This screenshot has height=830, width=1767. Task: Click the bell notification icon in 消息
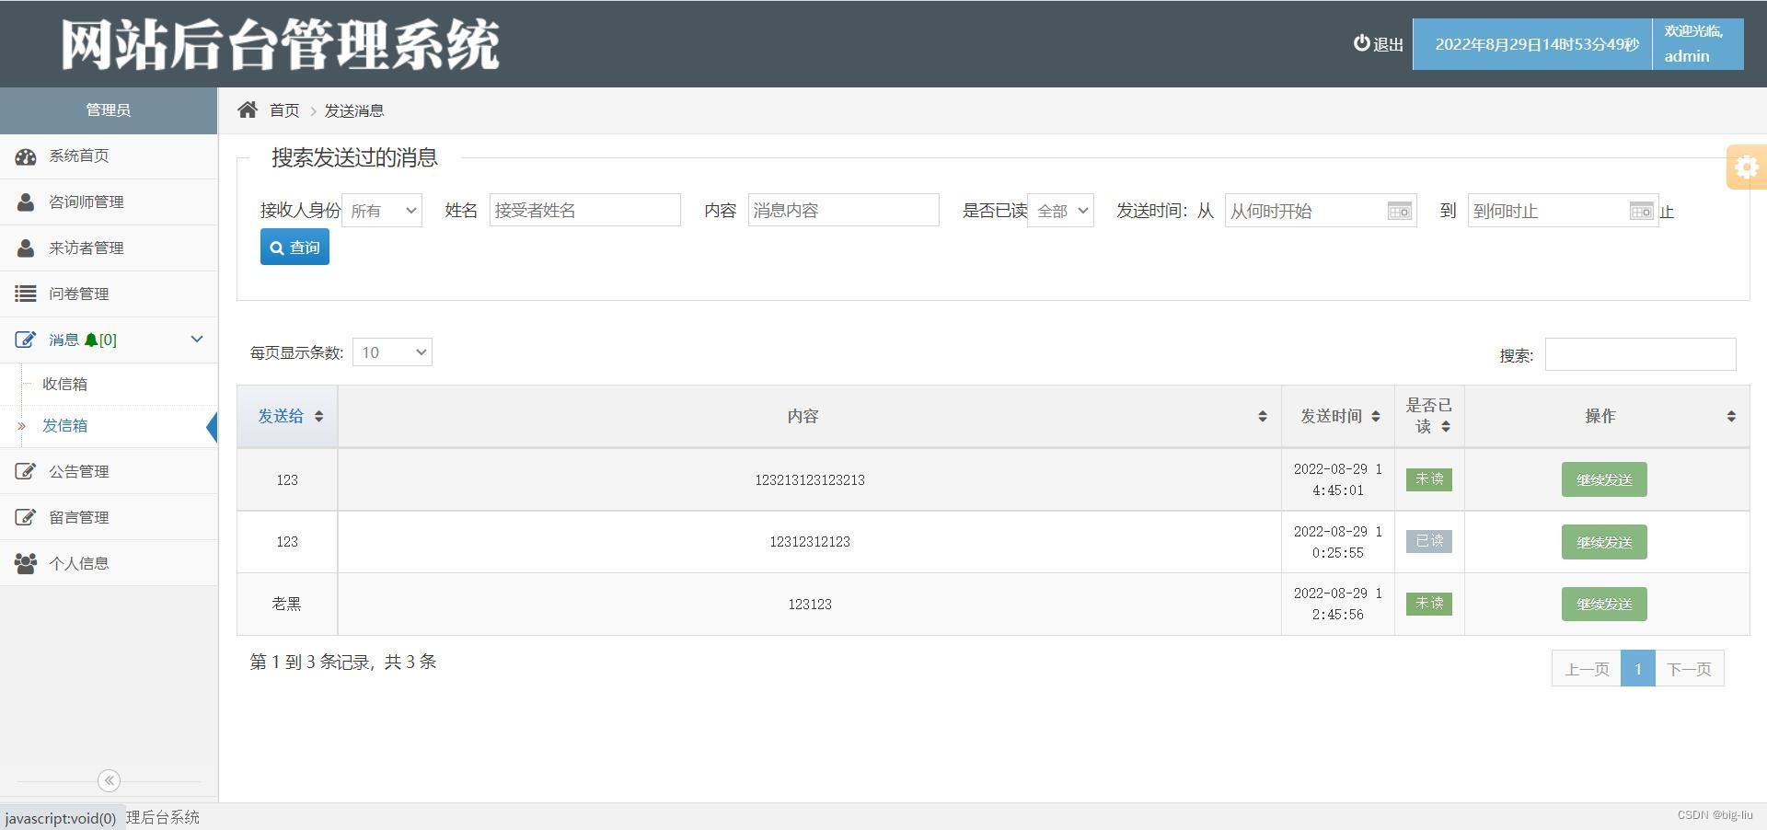pos(90,340)
